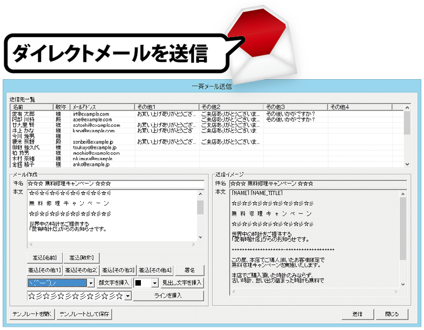Open the heading character dropdown with black square
Viewport: 424px width, 330px height.
tap(155, 283)
